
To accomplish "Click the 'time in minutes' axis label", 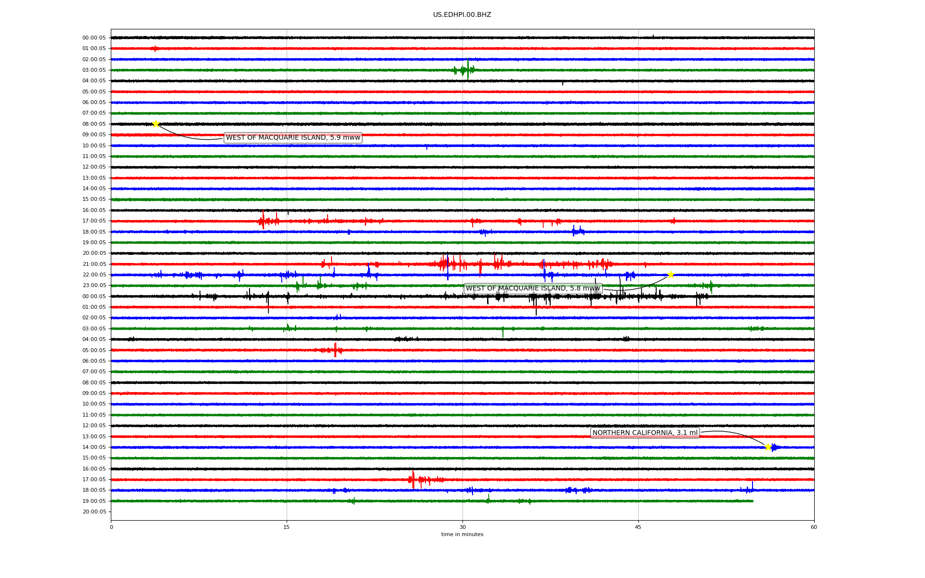I will (462, 534).
